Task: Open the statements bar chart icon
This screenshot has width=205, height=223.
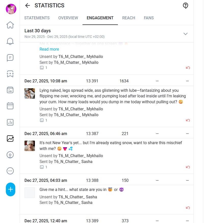Action: click(x=10, y=122)
